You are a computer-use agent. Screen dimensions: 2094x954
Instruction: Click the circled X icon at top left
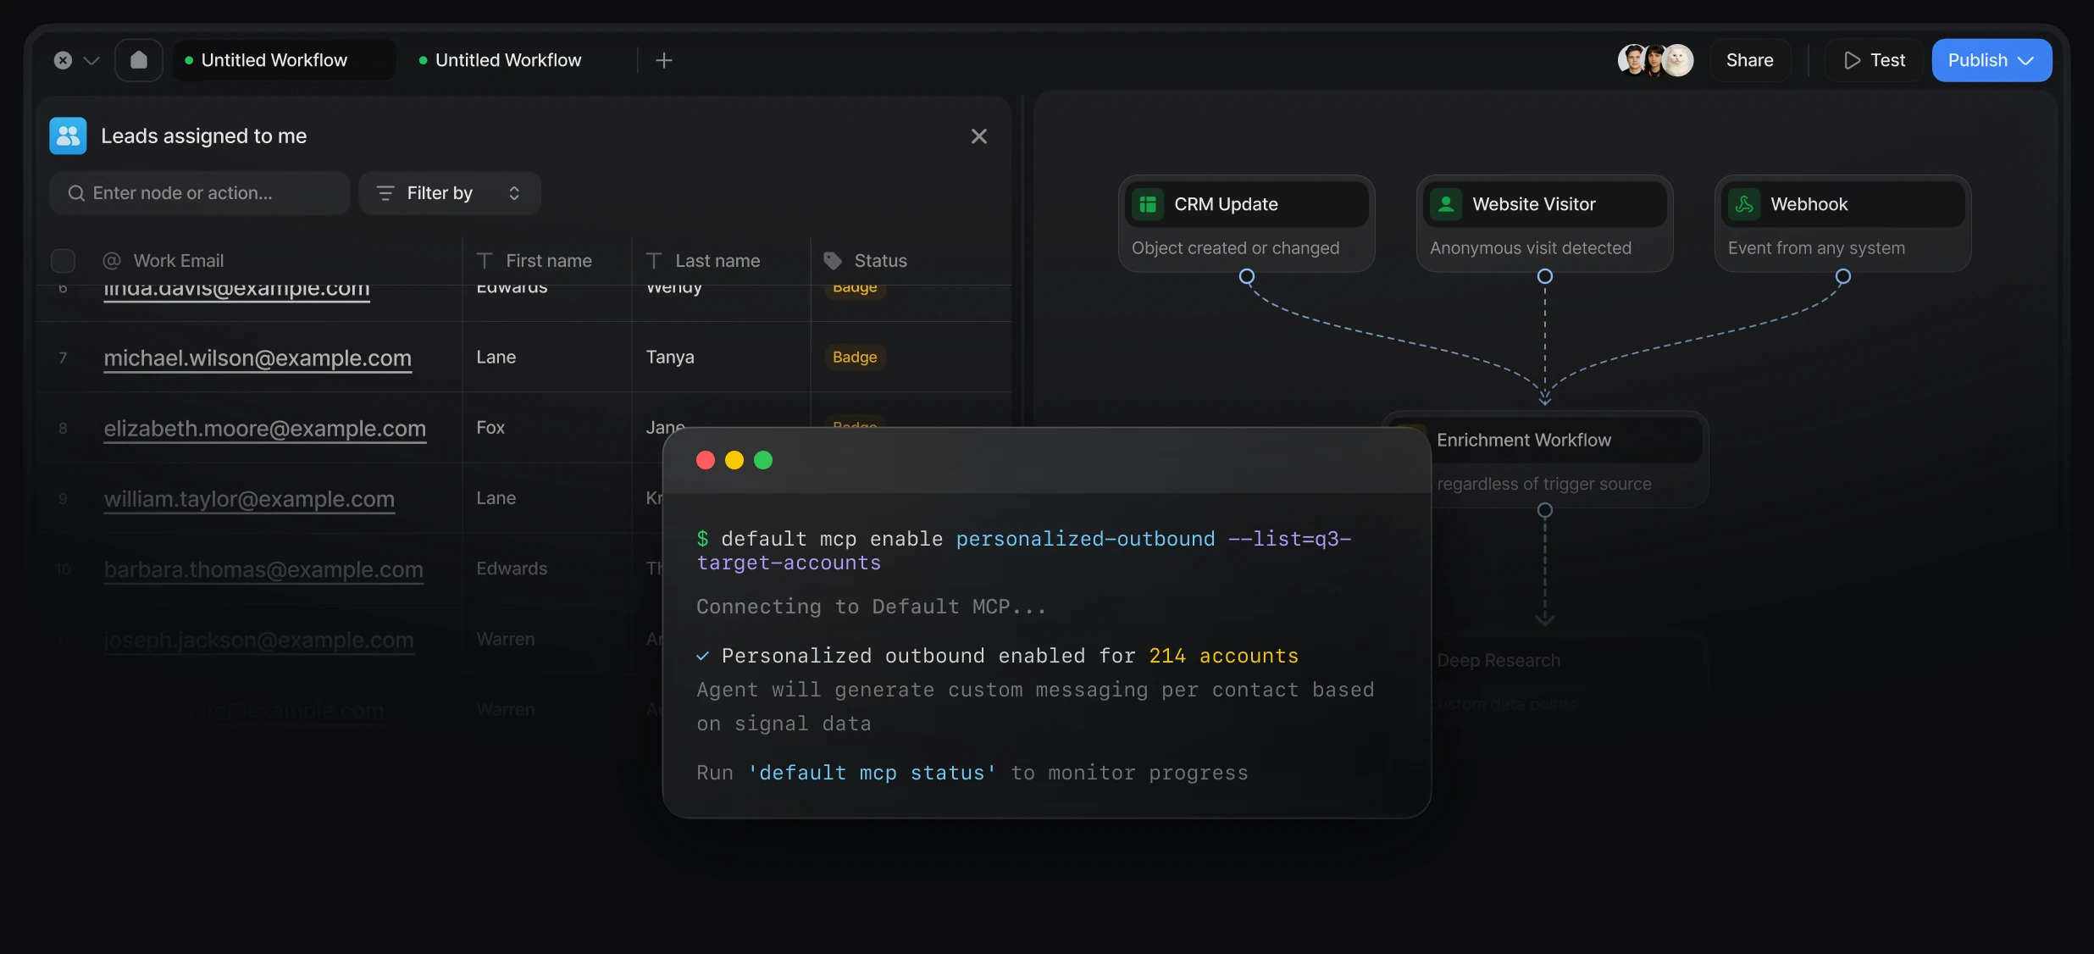click(x=63, y=60)
